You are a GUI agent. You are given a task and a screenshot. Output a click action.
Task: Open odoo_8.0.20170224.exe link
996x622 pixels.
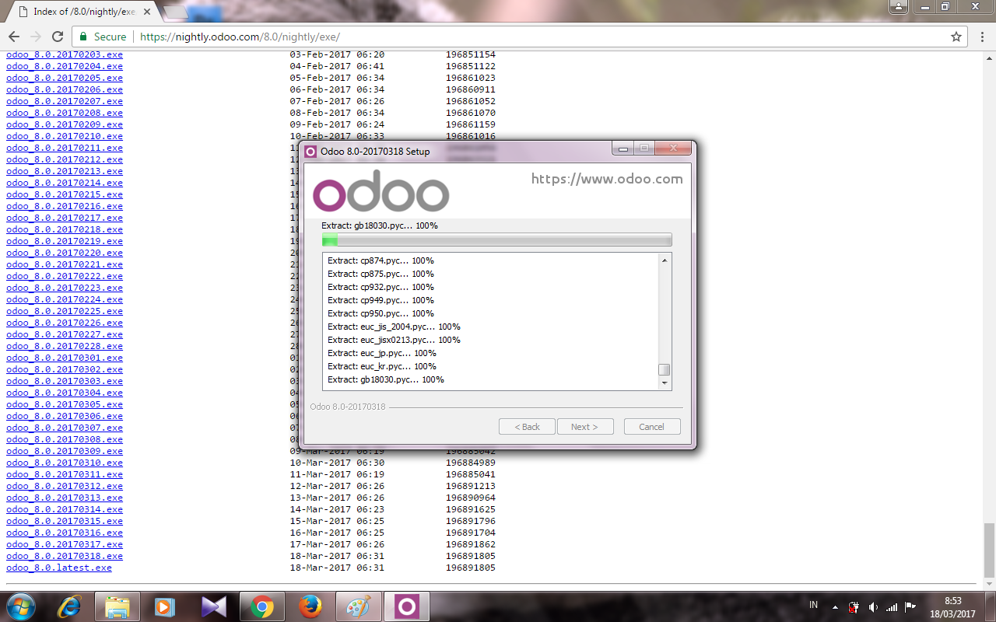point(65,299)
